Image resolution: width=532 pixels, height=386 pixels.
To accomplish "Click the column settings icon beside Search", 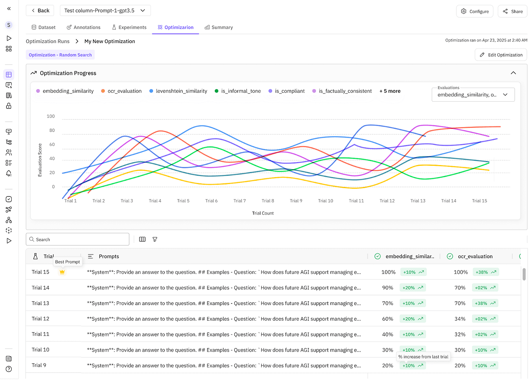I will (142, 239).
